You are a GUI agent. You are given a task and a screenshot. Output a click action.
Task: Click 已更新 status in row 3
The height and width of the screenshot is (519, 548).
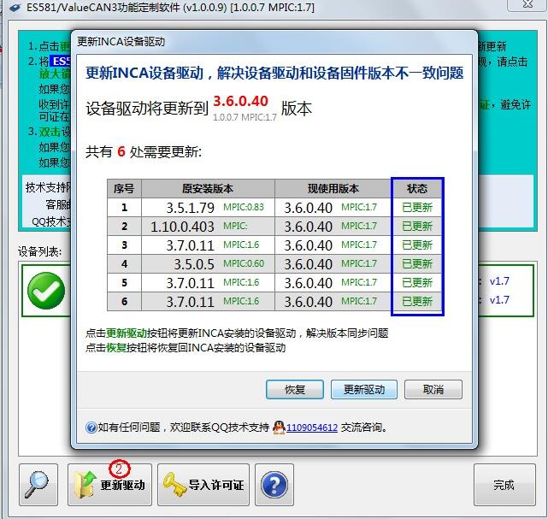[417, 245]
